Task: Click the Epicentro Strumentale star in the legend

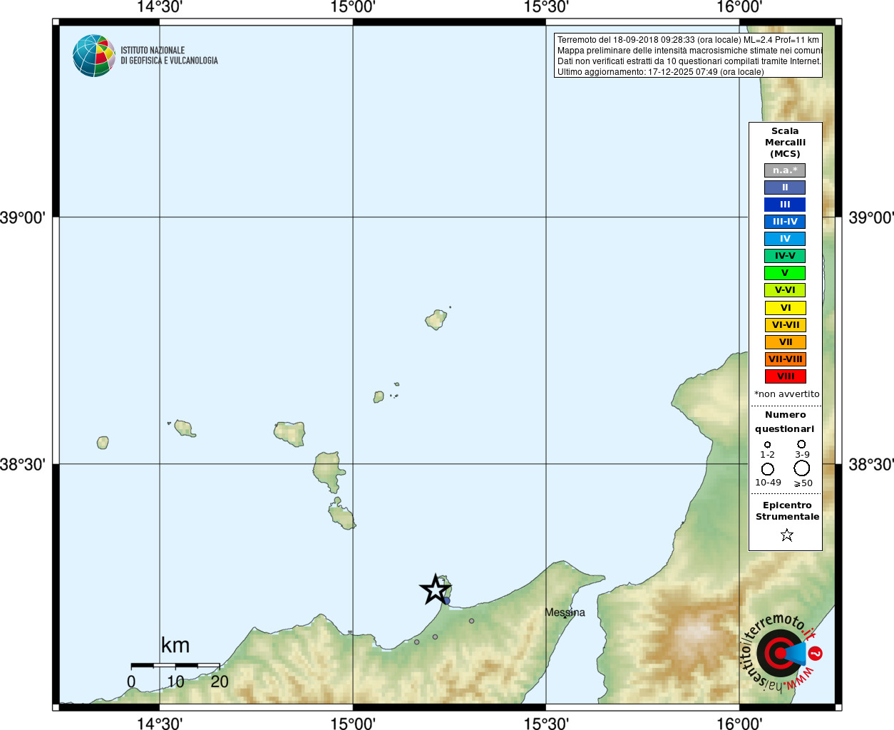Action: (787, 535)
